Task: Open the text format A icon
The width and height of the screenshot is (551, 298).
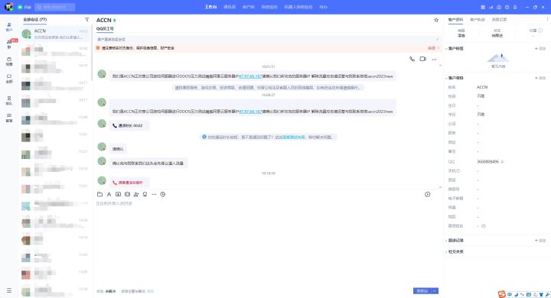Action: pos(109,194)
